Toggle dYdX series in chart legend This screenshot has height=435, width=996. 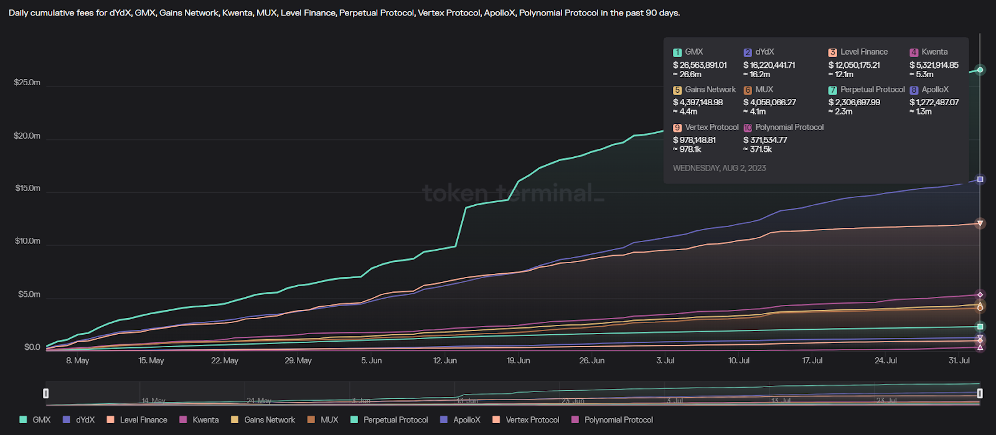point(79,420)
